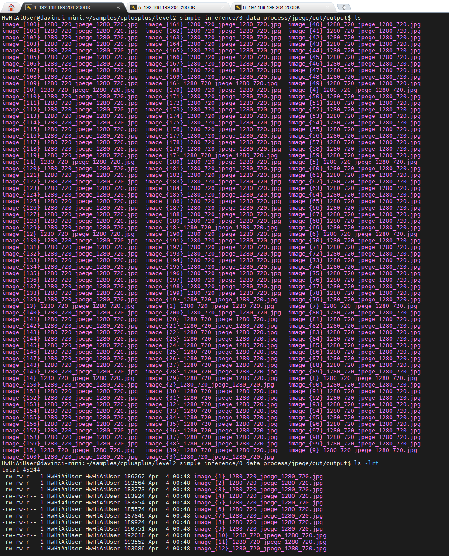The image size is (449, 556).
Task: Click the file size 189924
Action: click(134, 522)
